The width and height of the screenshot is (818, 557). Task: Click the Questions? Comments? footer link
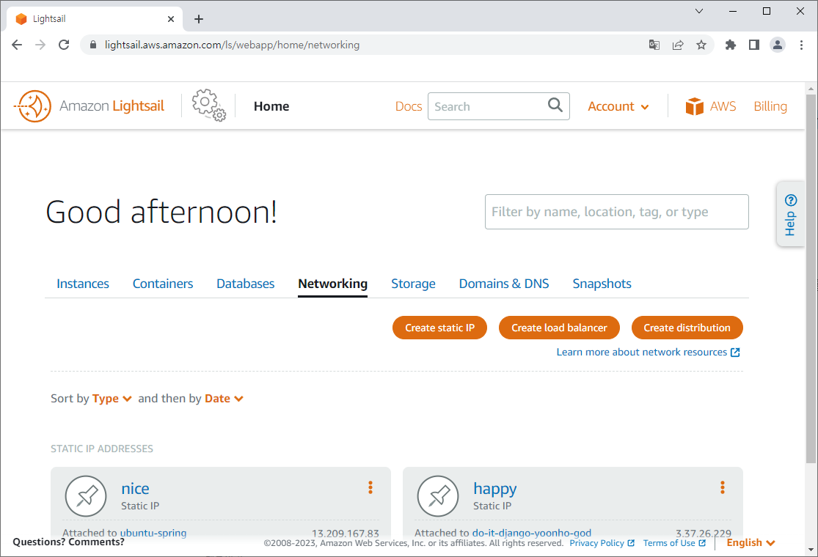[x=69, y=542]
